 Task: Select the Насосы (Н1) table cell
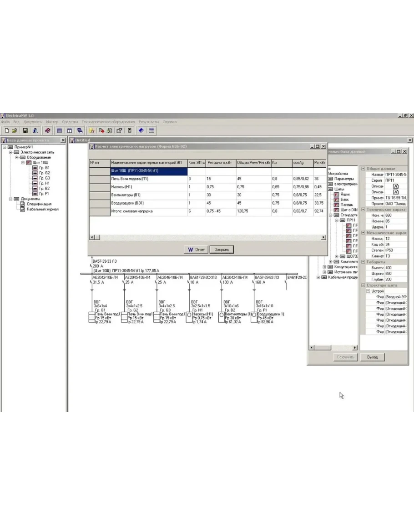point(149,187)
